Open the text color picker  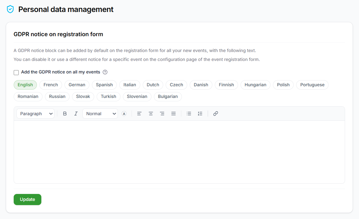pos(124,114)
